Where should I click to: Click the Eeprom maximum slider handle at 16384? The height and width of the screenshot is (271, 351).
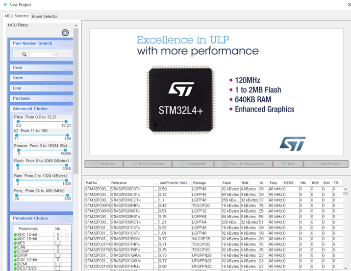click(x=65, y=150)
